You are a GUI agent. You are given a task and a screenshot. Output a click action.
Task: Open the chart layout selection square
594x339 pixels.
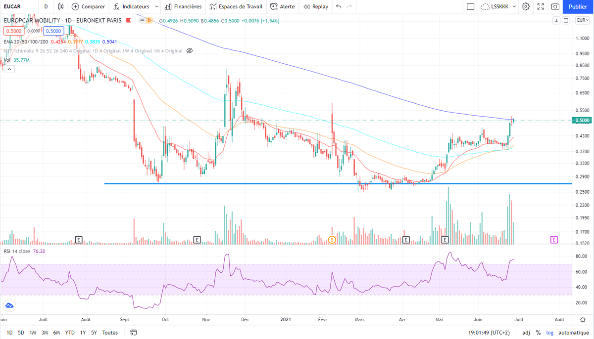470,7
